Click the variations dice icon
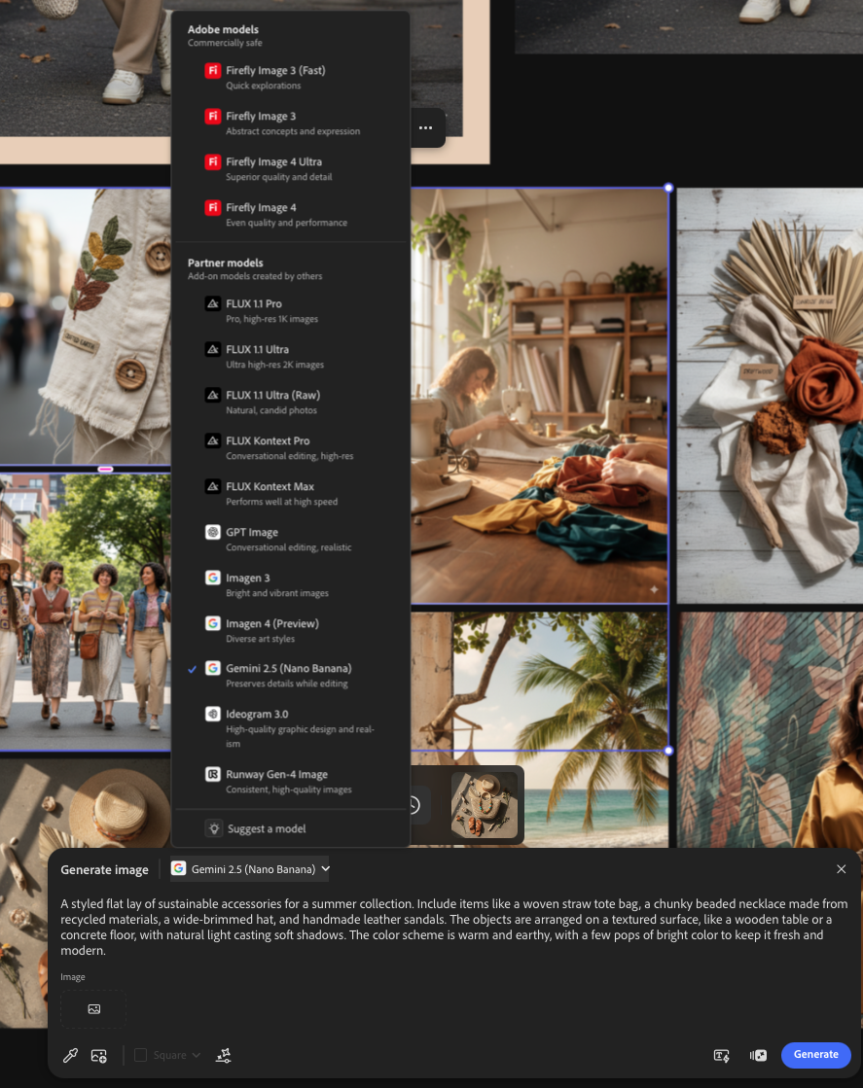 click(x=758, y=1056)
